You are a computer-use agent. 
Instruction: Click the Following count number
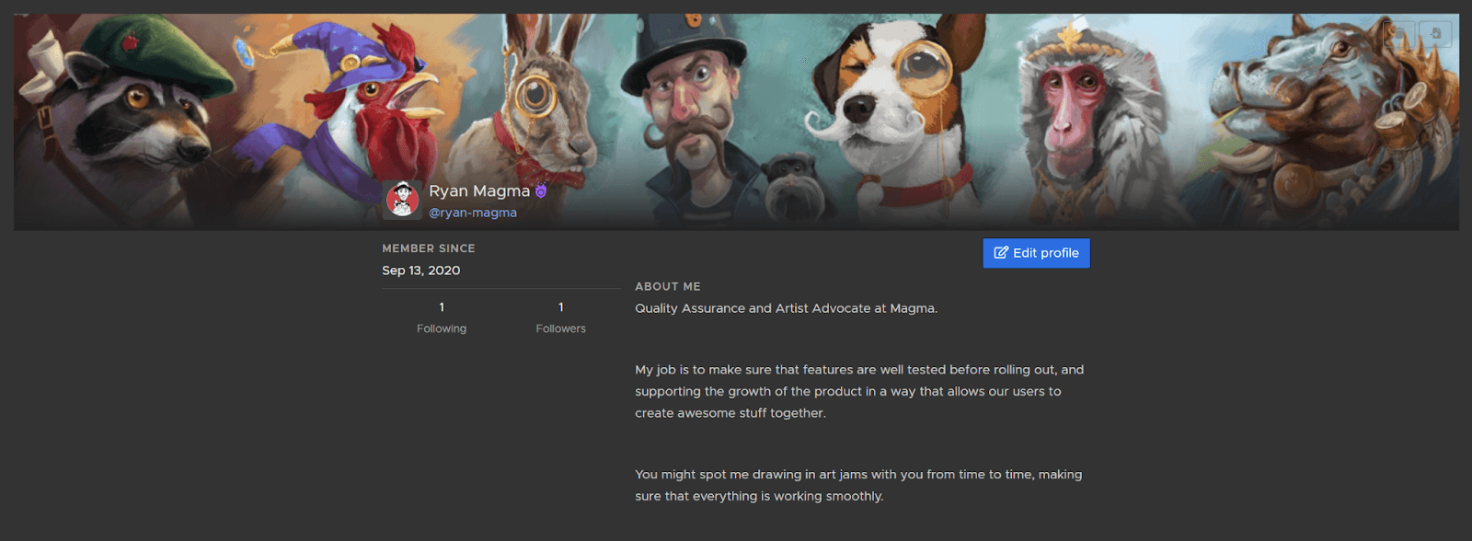(442, 307)
